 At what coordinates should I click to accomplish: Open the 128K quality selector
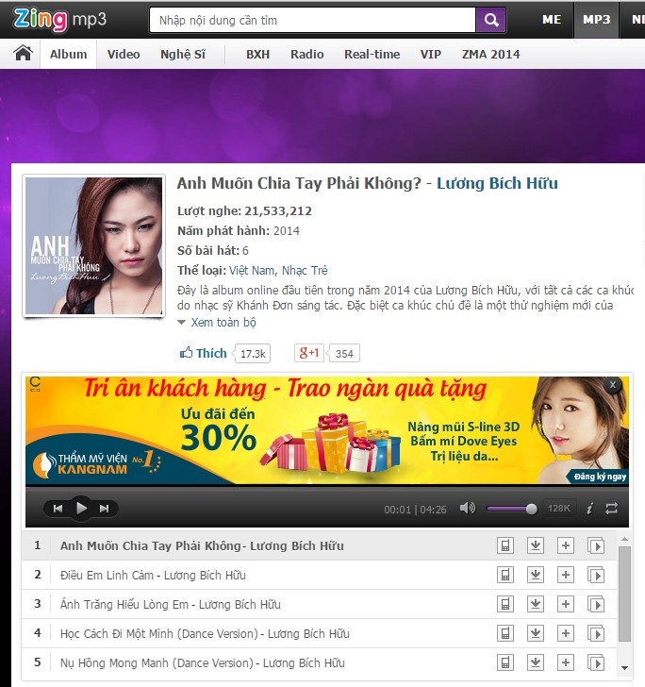coord(559,509)
